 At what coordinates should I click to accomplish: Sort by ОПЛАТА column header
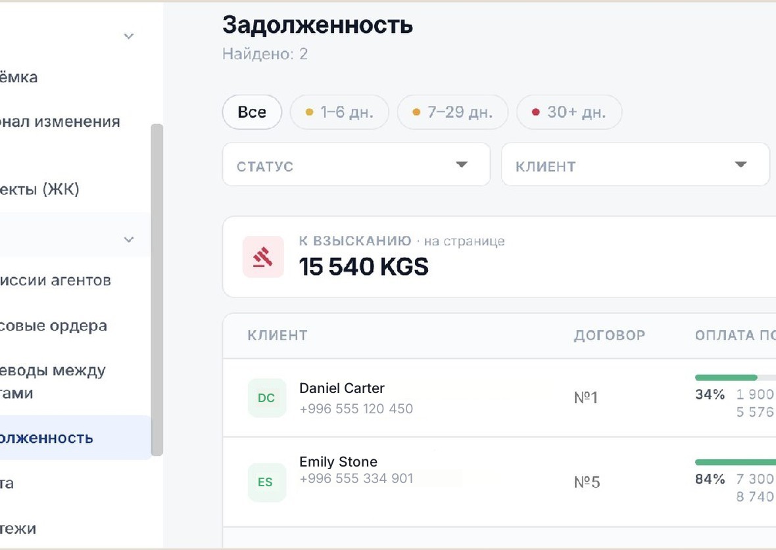point(735,335)
